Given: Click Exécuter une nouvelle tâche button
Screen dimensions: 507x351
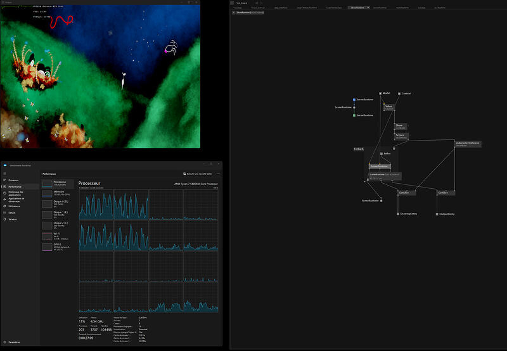Looking at the screenshot, I should 198,174.
